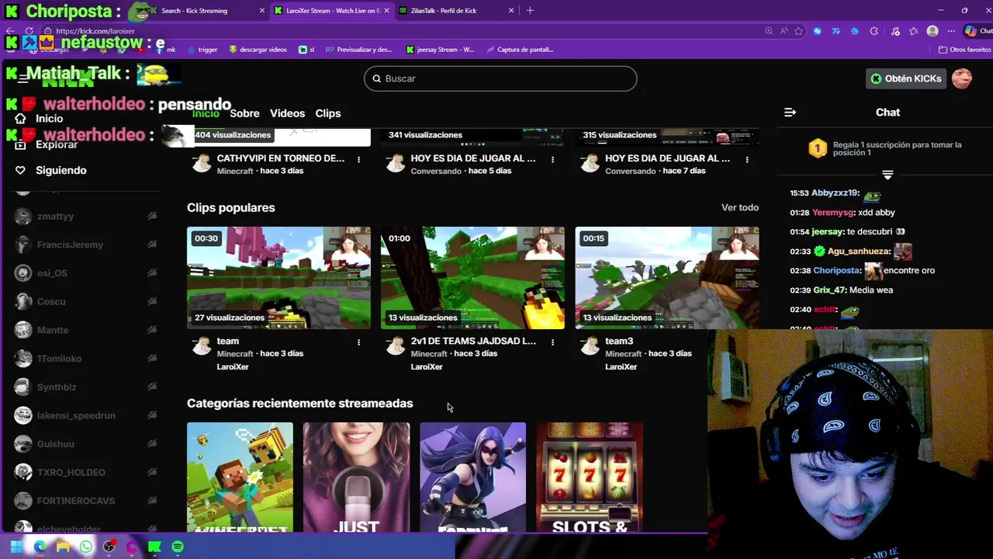Open the Slots & Casino category card
The width and height of the screenshot is (993, 559).
589,477
